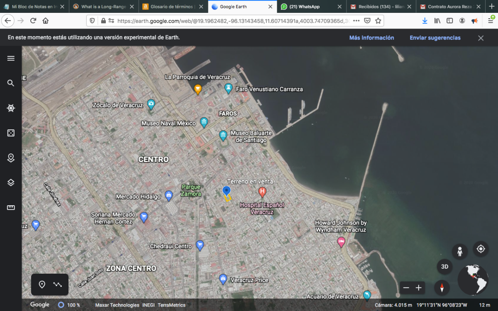Dismiss the experimental version banner
Screen dimensions: 498x311
tap(481, 38)
